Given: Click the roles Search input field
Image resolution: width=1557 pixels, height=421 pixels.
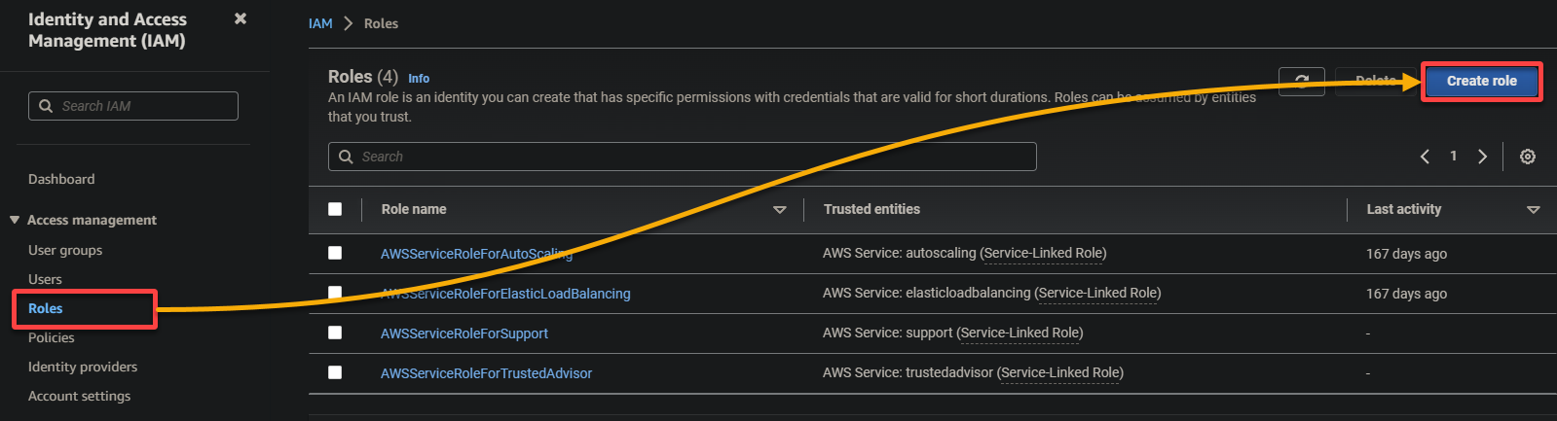Looking at the screenshot, I should coord(683,157).
